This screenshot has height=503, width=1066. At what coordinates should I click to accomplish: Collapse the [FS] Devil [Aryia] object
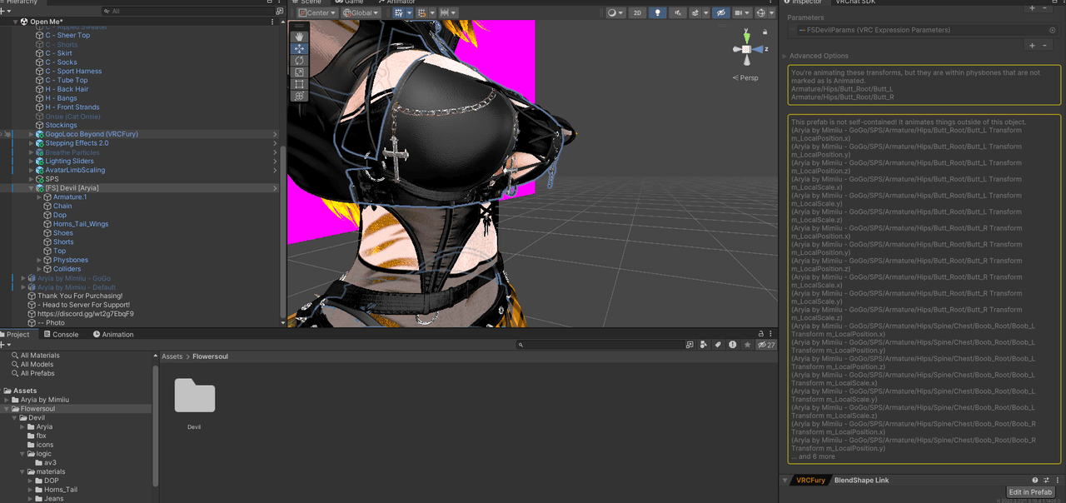[32, 188]
